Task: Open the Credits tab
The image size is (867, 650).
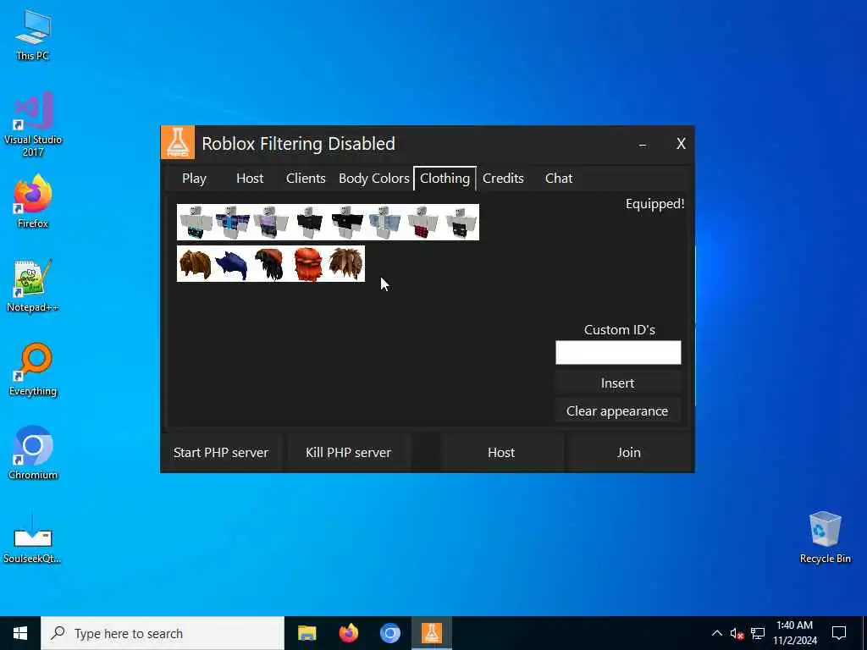Action: coord(503,179)
